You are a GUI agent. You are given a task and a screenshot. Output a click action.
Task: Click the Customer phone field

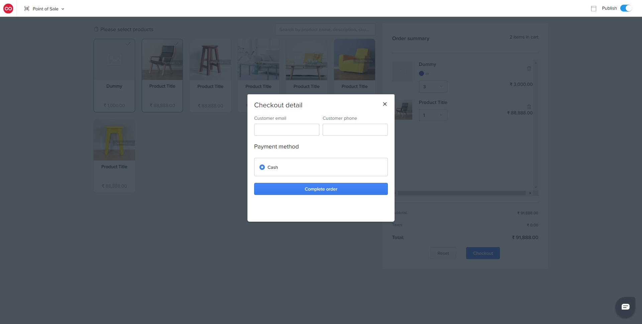pos(355,130)
